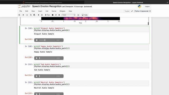Play the Sad audio sample
The image size is (169, 95).
pyautogui.click(x=37, y=76)
